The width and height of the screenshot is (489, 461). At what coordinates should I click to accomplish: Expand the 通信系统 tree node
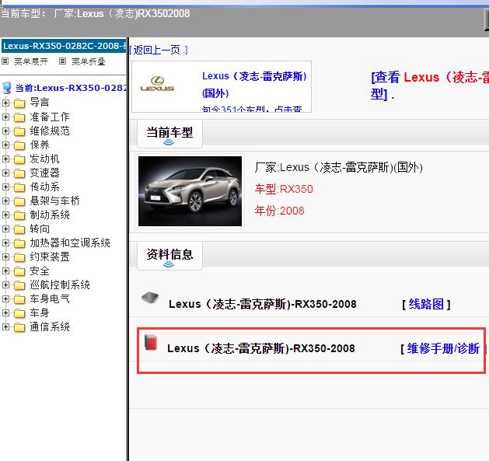coord(5,327)
